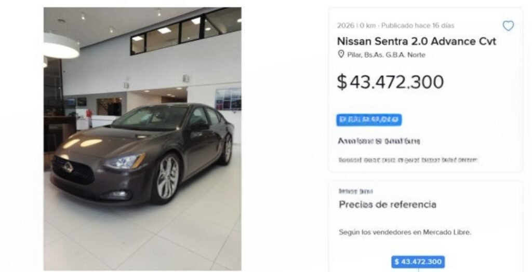Click the blue badge below the main price
532x272 pixels.
click(x=369, y=120)
